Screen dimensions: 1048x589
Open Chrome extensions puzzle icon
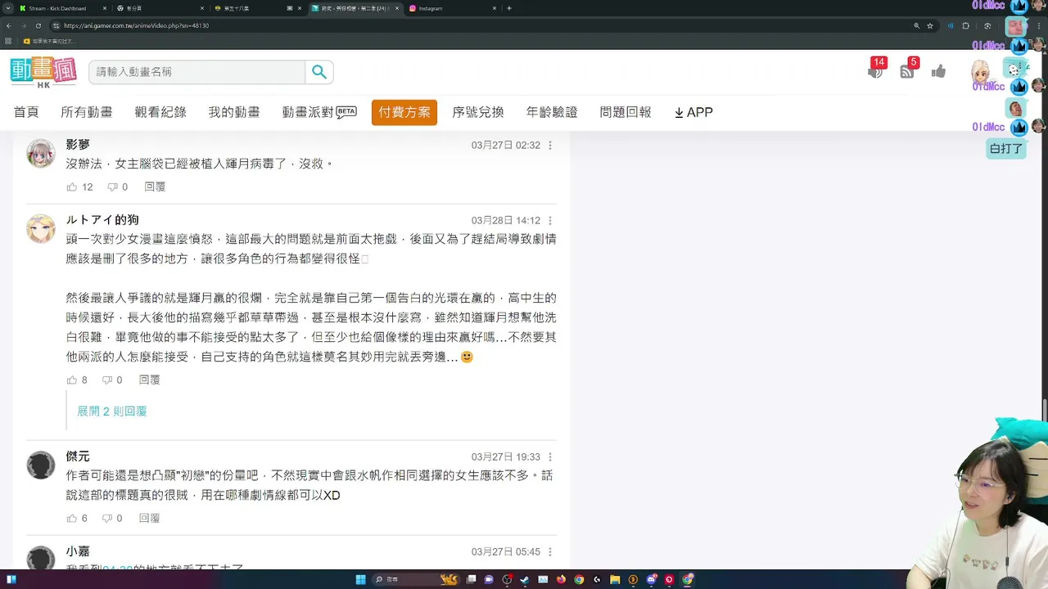click(965, 25)
